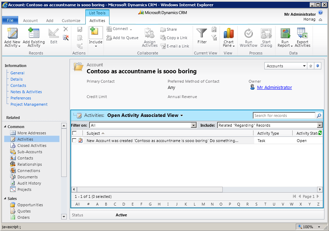Image resolution: width=329 pixels, height=231 pixels.
Task: Collapse the ribbon with the chevron under the user name
Action: click(320, 20)
